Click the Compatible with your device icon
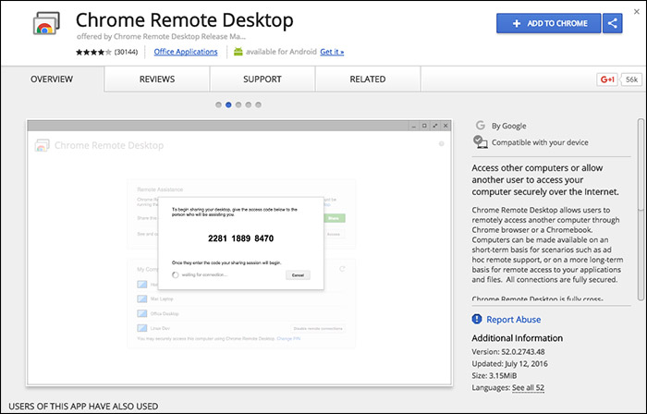This screenshot has height=414, width=647. click(480, 141)
